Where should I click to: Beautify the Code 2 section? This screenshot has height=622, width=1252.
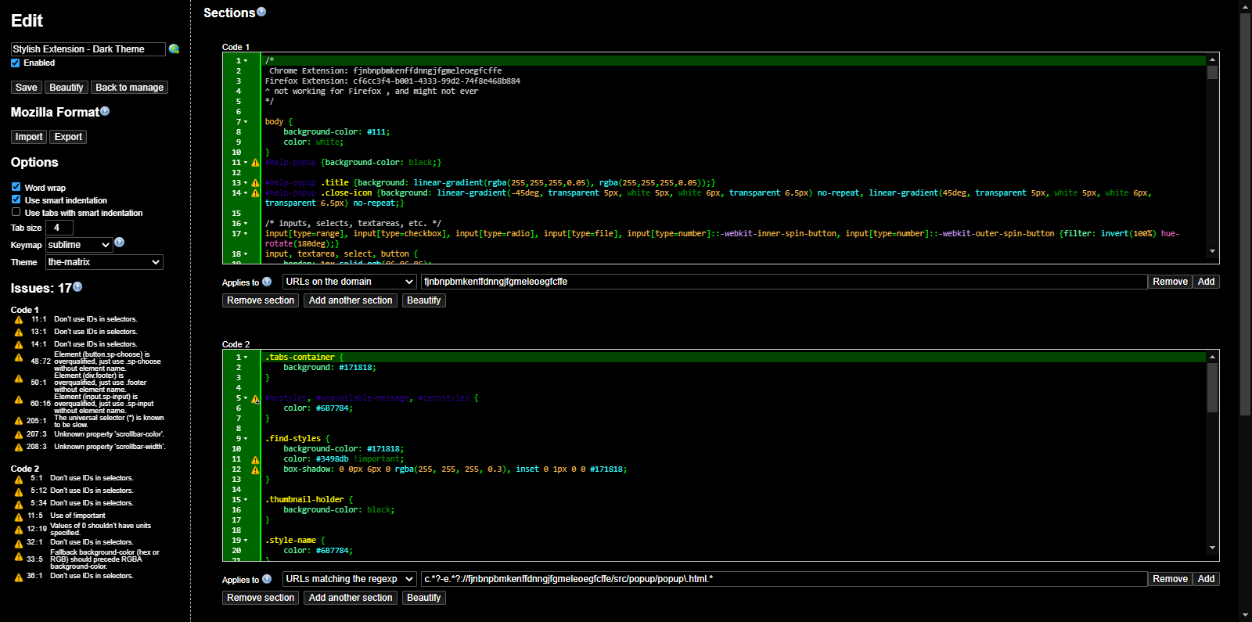click(424, 598)
